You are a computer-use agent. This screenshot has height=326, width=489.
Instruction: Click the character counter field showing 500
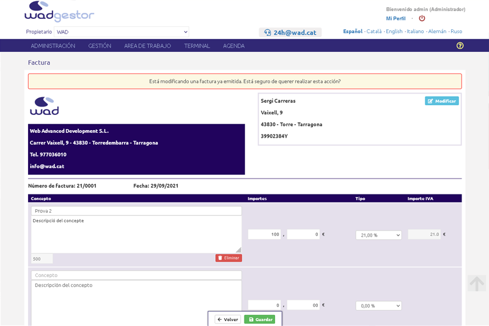[x=42, y=259]
